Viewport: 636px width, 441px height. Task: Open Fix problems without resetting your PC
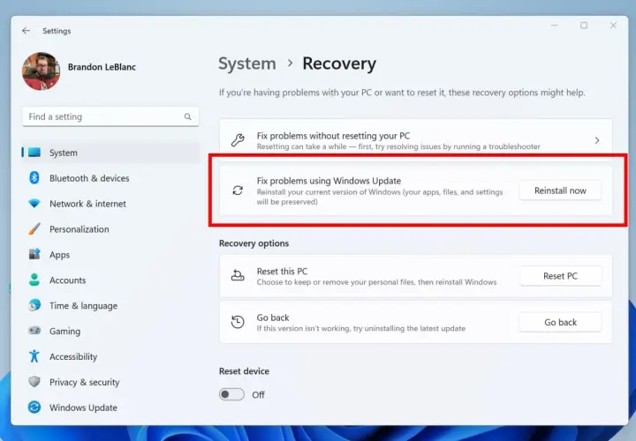pyautogui.click(x=416, y=140)
